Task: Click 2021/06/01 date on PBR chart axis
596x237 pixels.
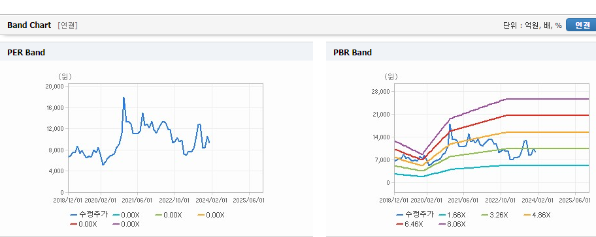Action: tap(463, 200)
